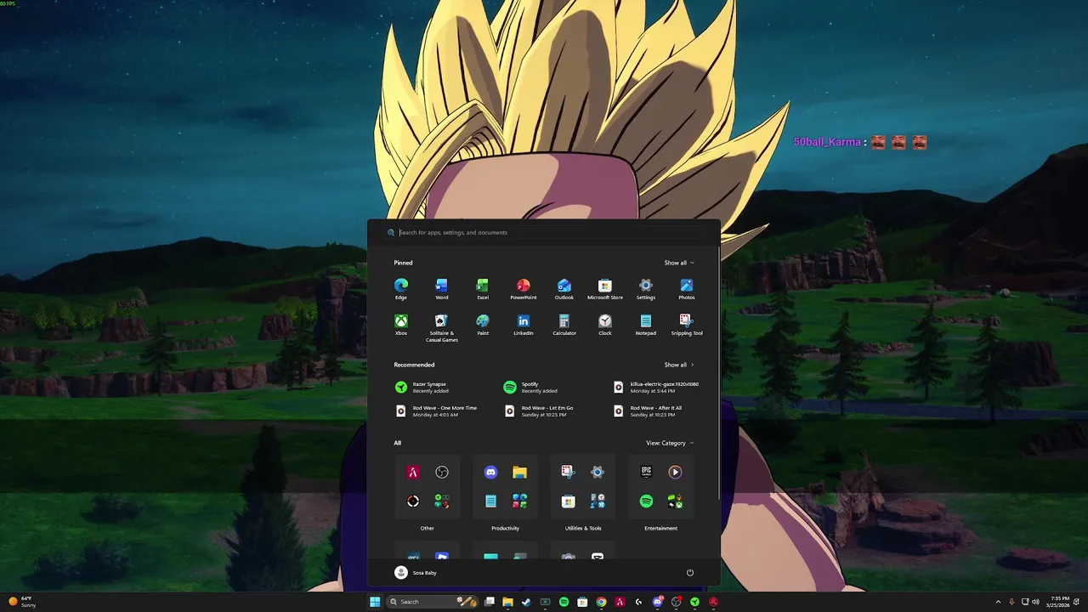
Task: Open Google Chrome from the taskbar
Action: [601, 602]
